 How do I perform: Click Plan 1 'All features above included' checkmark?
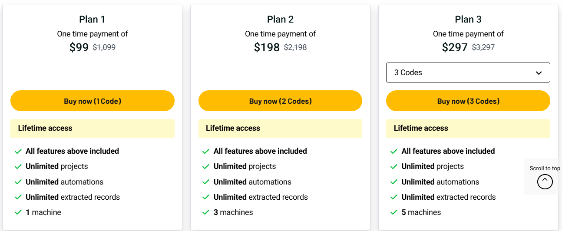[18, 151]
